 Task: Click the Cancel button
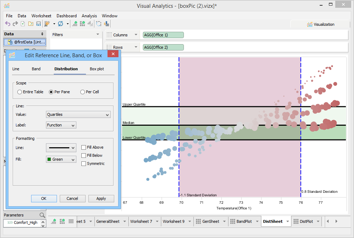pos(72,198)
